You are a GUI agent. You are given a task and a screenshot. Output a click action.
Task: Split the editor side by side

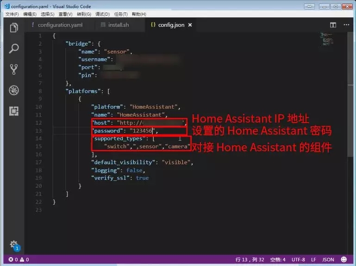point(333,25)
